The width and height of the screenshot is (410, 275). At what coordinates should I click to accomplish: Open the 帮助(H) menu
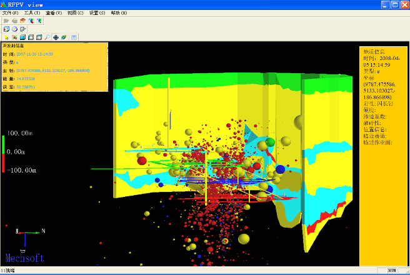pos(119,12)
